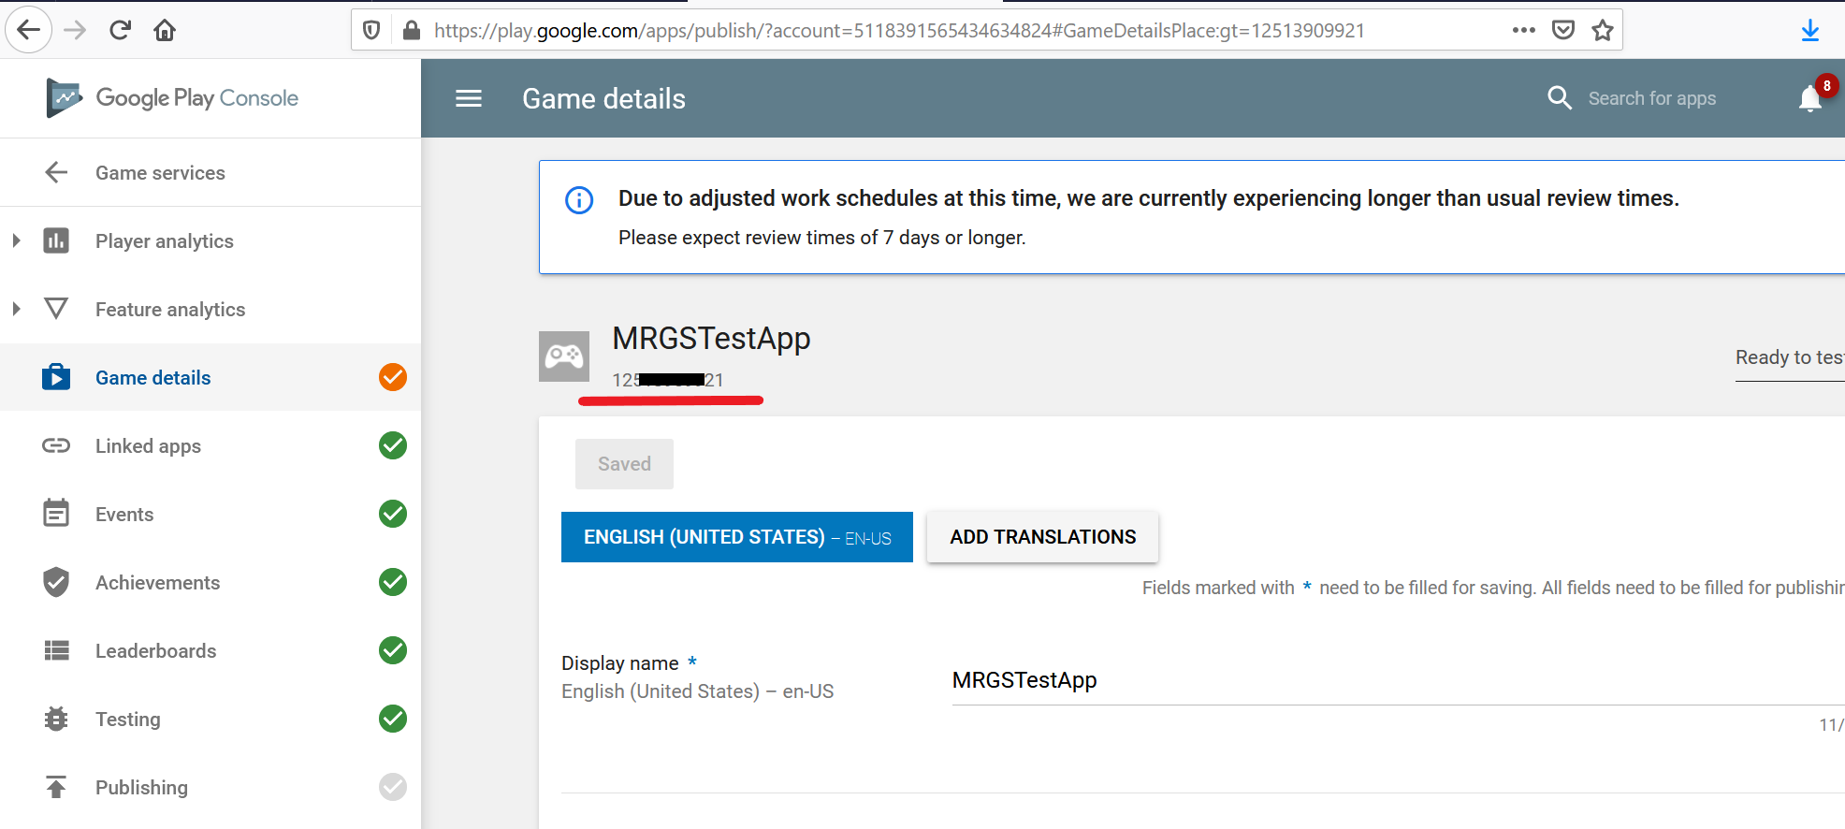Click green checkmark next to Linked apps

[x=393, y=445]
